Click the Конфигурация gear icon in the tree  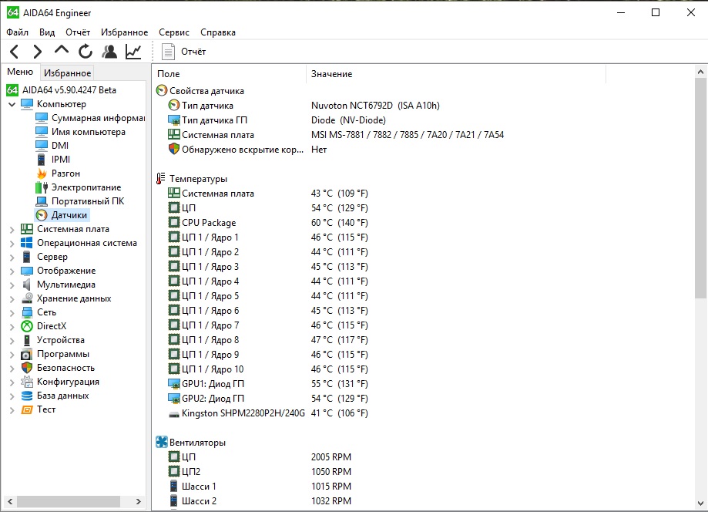27,382
